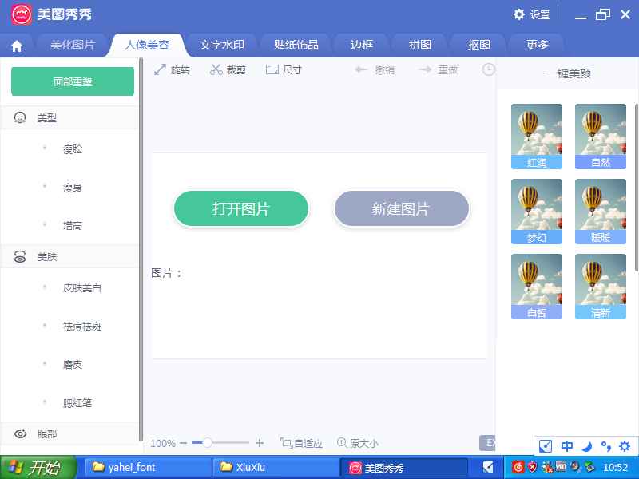The width and height of the screenshot is (639, 479).
Task: Select the Rotate (旋转) tool
Action: (172, 70)
